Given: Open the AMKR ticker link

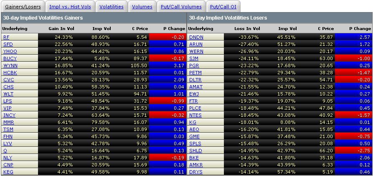Looking at the screenshot, I should (x=196, y=165).
